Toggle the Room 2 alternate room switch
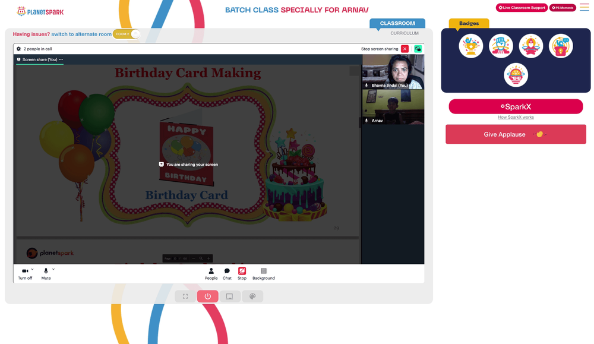The height and width of the screenshot is (344, 594). point(127,34)
